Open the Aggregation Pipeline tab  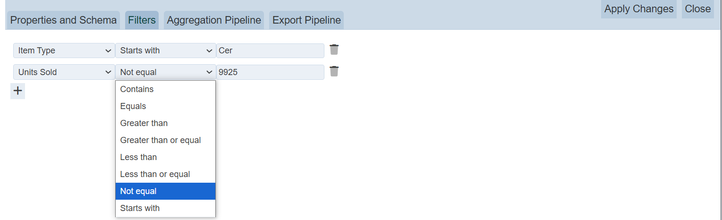click(x=214, y=20)
